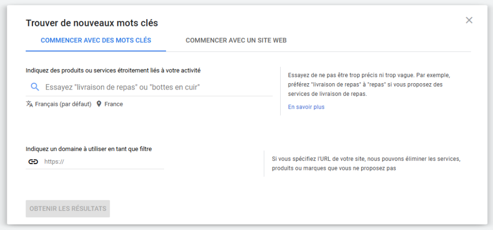Open the En savoir plus link
The width and height of the screenshot is (493, 230).
pos(306,107)
